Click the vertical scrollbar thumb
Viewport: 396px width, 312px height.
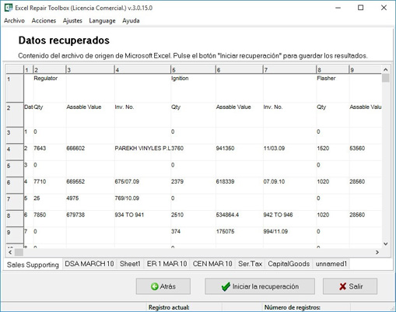[386, 78]
